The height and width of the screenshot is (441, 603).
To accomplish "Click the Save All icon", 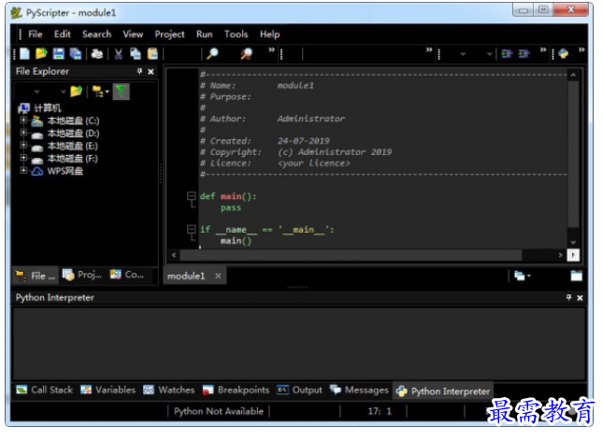I will [x=76, y=53].
